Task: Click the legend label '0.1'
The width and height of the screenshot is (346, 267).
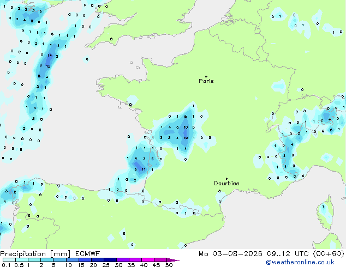Action: 6,265
